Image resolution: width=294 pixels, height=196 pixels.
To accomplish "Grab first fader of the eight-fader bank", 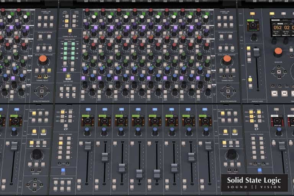I will [88, 145].
